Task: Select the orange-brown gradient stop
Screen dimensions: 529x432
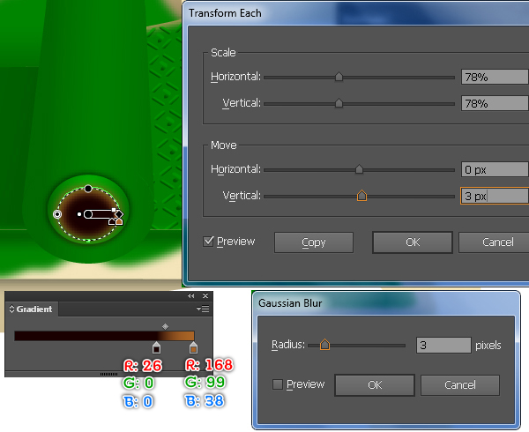Action: (x=193, y=347)
